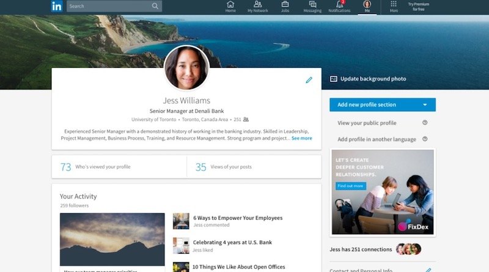The image size is (489, 272).
Task: Click Try Premium for free link
Action: (419, 7)
